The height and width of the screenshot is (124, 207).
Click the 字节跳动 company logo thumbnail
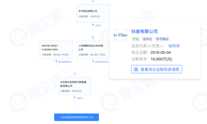click(x=120, y=35)
